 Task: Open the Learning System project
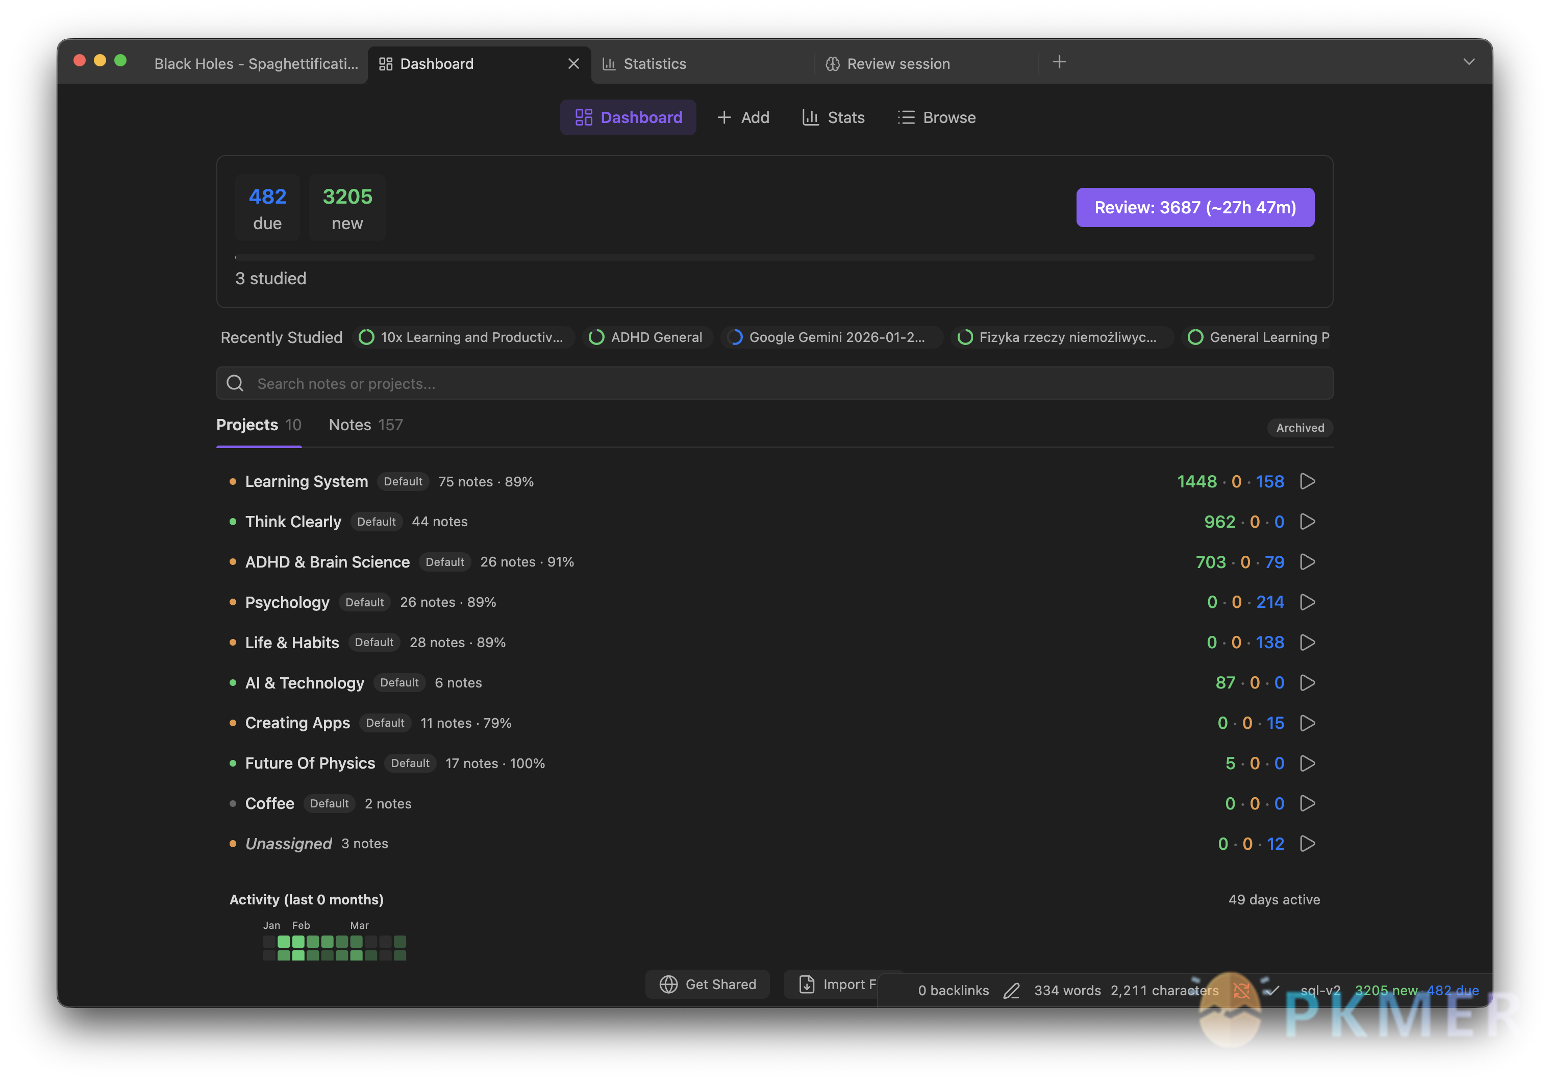[x=307, y=481]
